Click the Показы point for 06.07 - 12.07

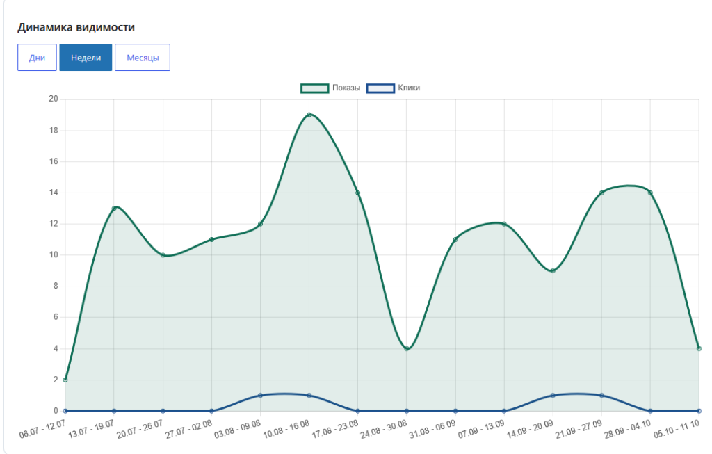(x=65, y=380)
